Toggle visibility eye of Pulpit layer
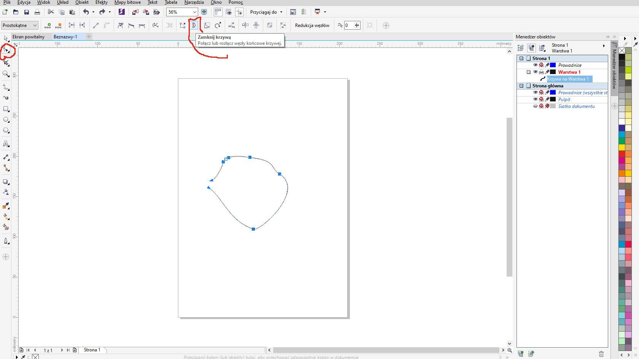Image resolution: width=639 pixels, height=359 pixels. click(x=535, y=100)
